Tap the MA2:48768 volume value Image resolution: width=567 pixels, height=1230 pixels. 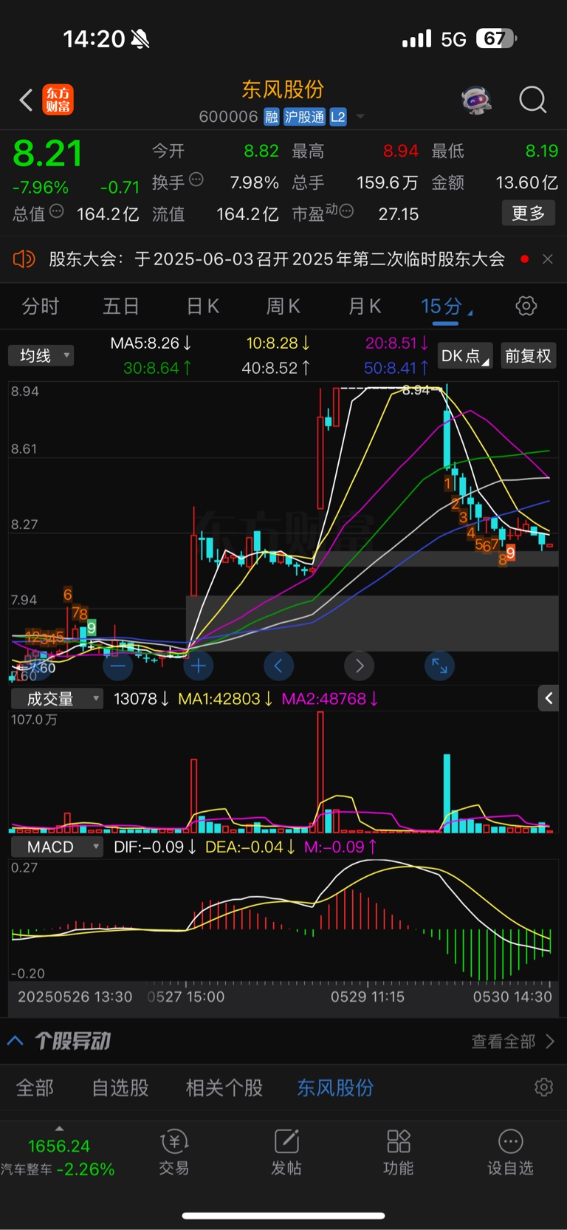pyautogui.click(x=330, y=699)
